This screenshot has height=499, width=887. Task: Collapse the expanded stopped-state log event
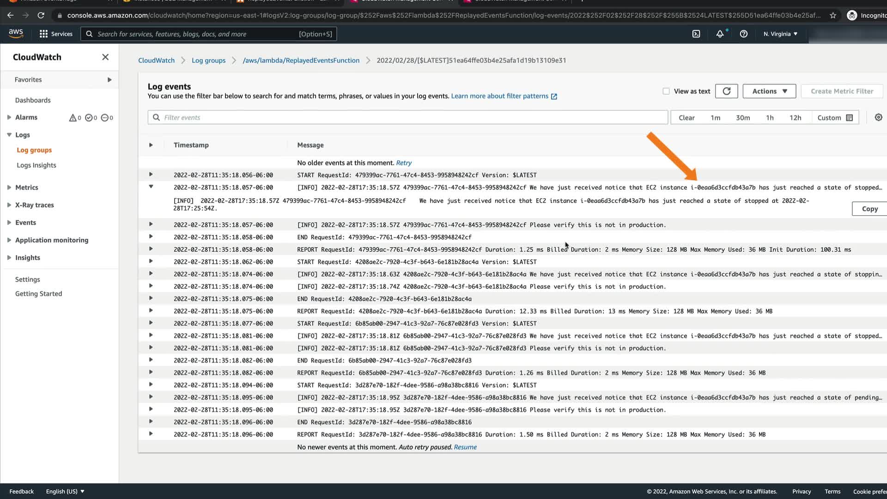(x=151, y=187)
